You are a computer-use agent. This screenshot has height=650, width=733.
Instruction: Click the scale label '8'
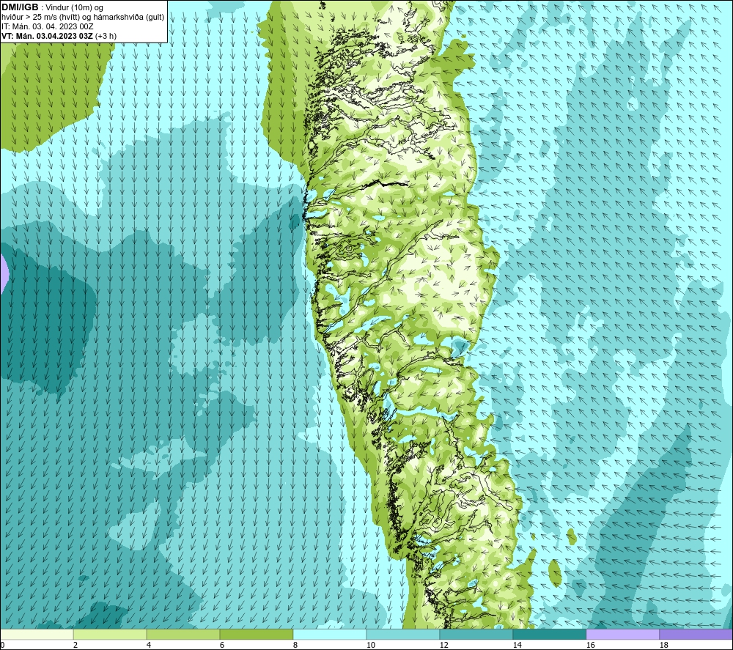(x=295, y=646)
